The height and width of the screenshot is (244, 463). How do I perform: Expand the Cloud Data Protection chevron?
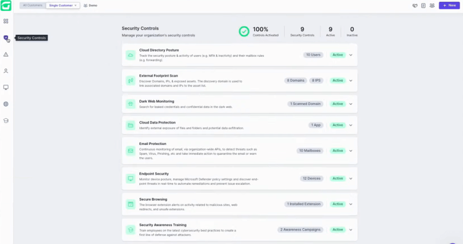351,125
